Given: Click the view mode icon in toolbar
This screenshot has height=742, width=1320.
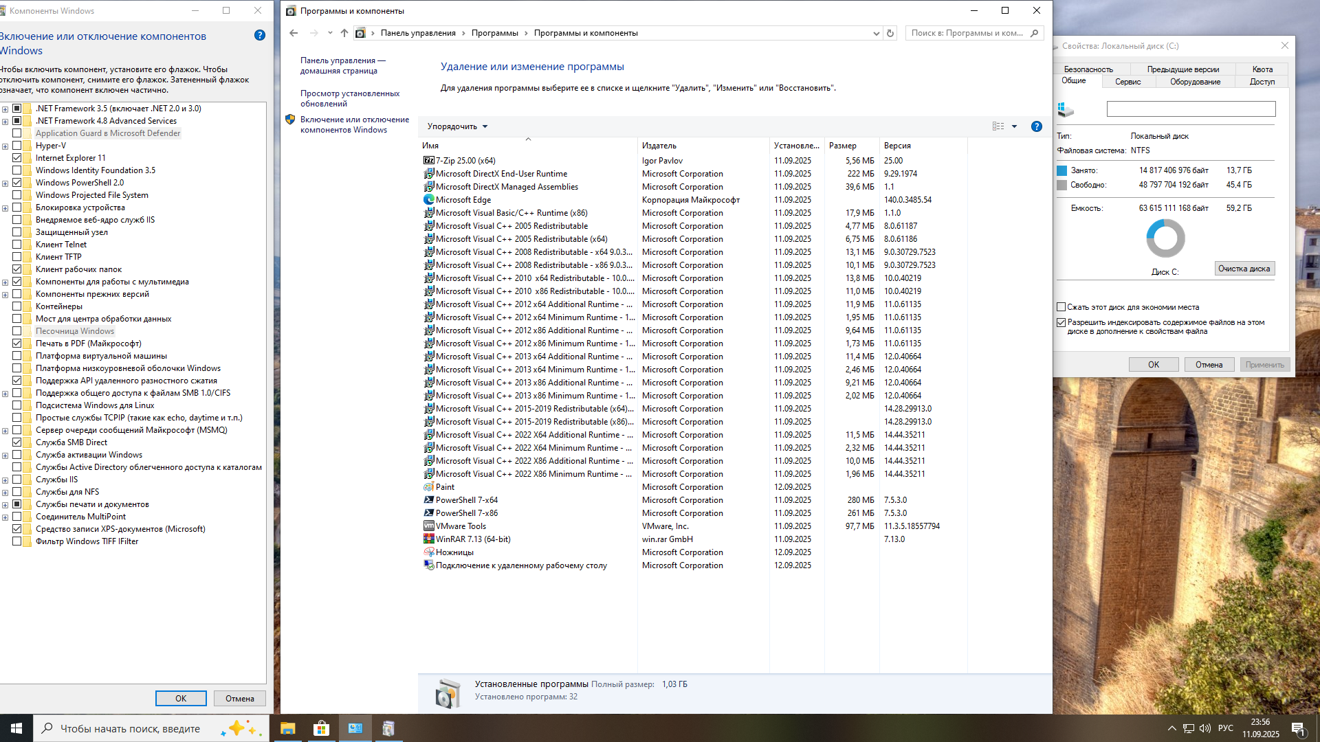Looking at the screenshot, I should (998, 126).
